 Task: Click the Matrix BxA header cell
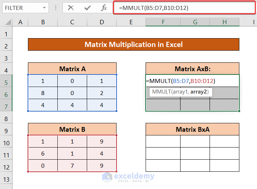(x=192, y=129)
